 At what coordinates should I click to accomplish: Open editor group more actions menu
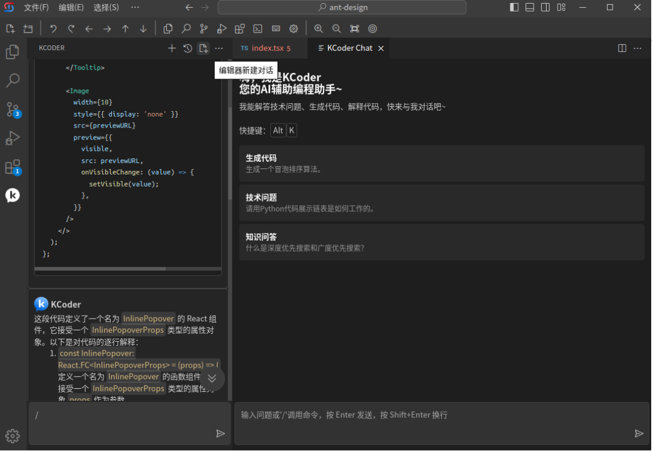(638, 48)
